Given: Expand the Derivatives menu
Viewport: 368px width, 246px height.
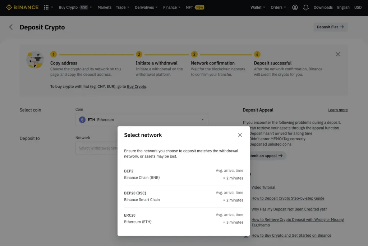Looking at the screenshot, I should point(146,7).
